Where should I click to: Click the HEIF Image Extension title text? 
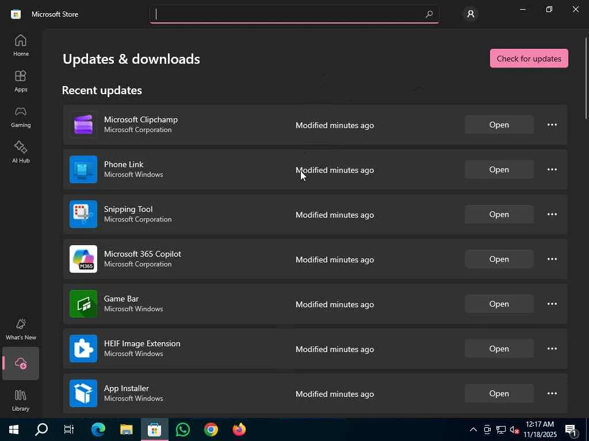[142, 343]
